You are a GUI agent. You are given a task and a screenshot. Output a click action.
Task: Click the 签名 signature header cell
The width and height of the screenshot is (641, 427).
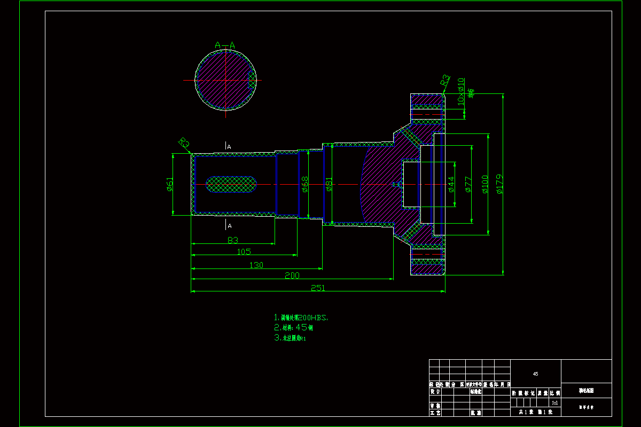click(x=488, y=384)
